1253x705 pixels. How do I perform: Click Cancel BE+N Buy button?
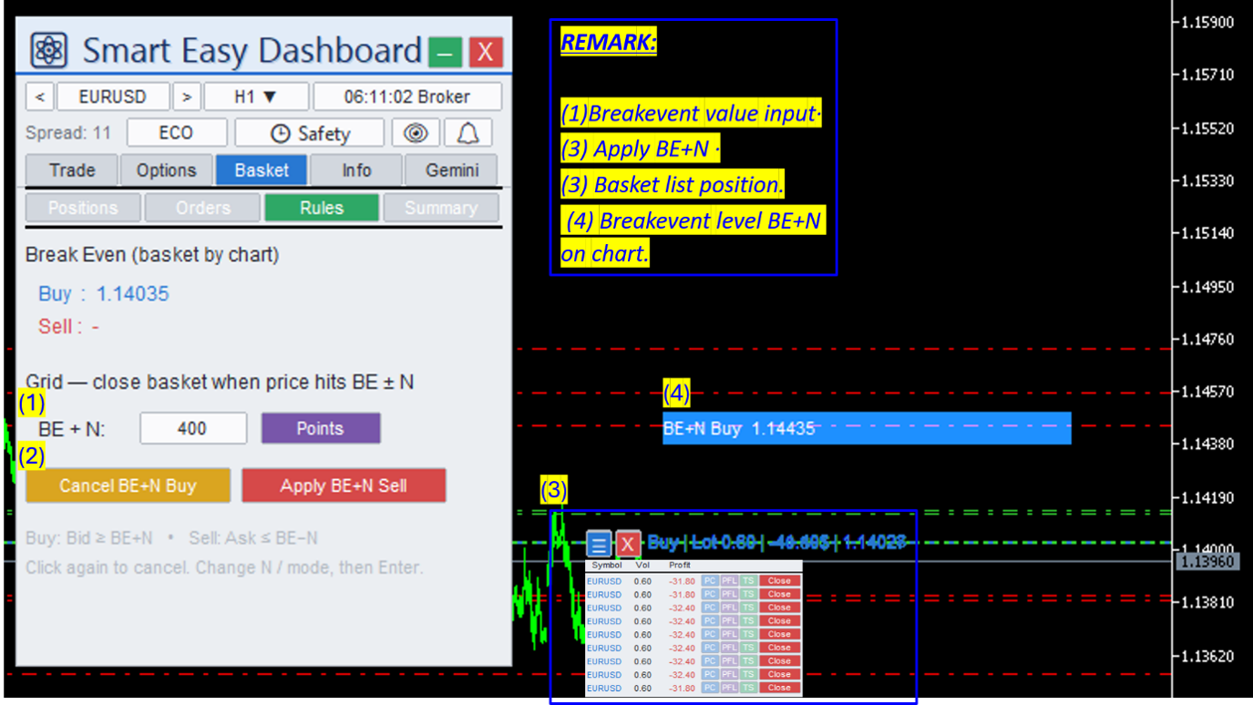click(x=128, y=485)
